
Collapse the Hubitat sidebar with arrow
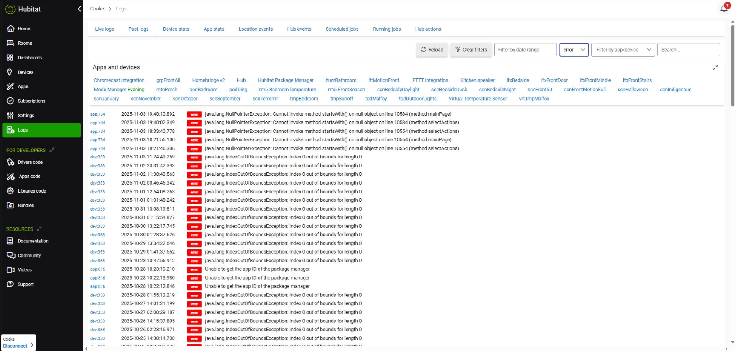79,9
